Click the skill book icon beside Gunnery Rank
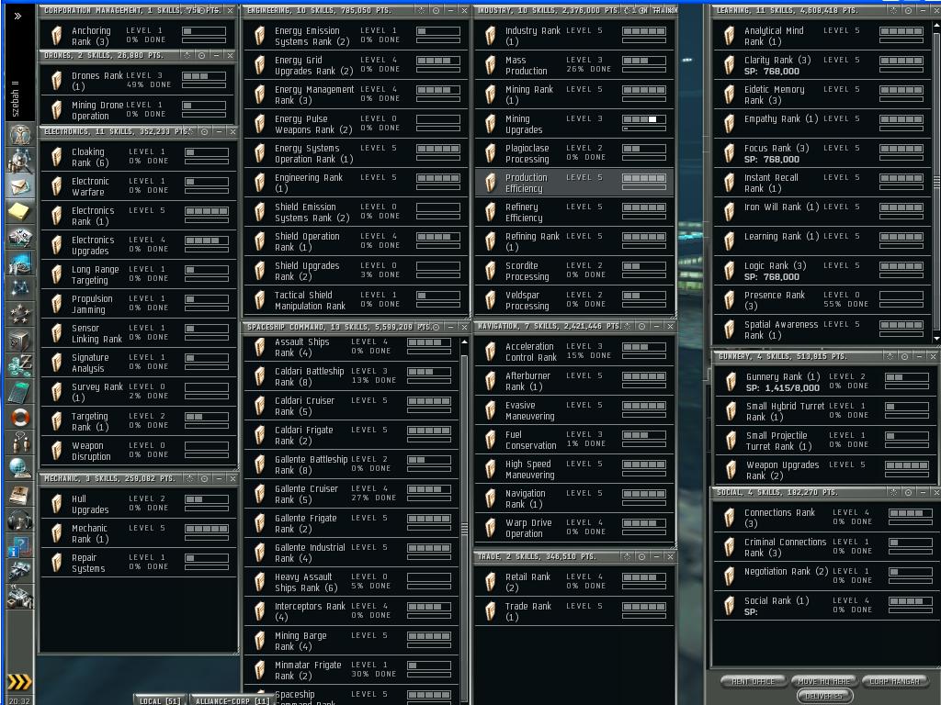 click(731, 381)
